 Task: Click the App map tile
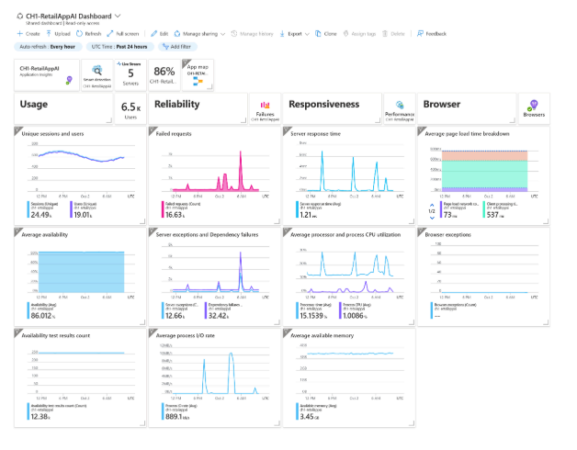pos(198,73)
